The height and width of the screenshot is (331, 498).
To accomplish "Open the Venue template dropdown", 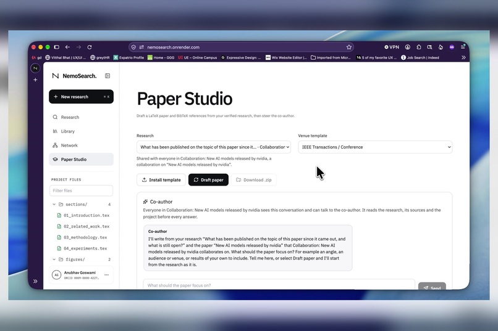I will [x=375, y=147].
